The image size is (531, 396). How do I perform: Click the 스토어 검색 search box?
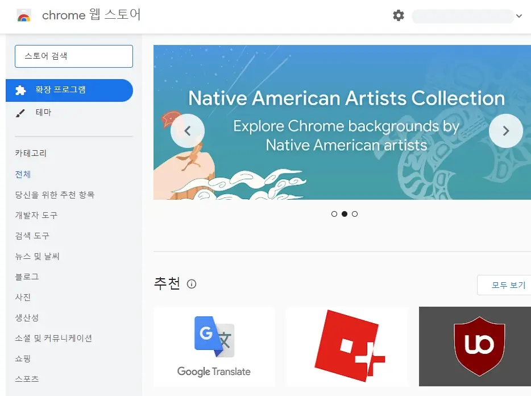click(74, 56)
